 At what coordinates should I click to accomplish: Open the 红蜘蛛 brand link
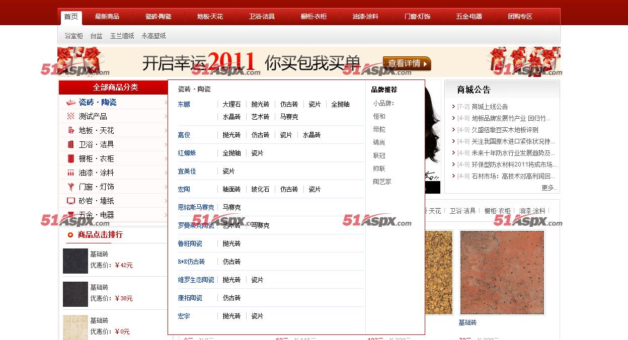click(x=187, y=153)
